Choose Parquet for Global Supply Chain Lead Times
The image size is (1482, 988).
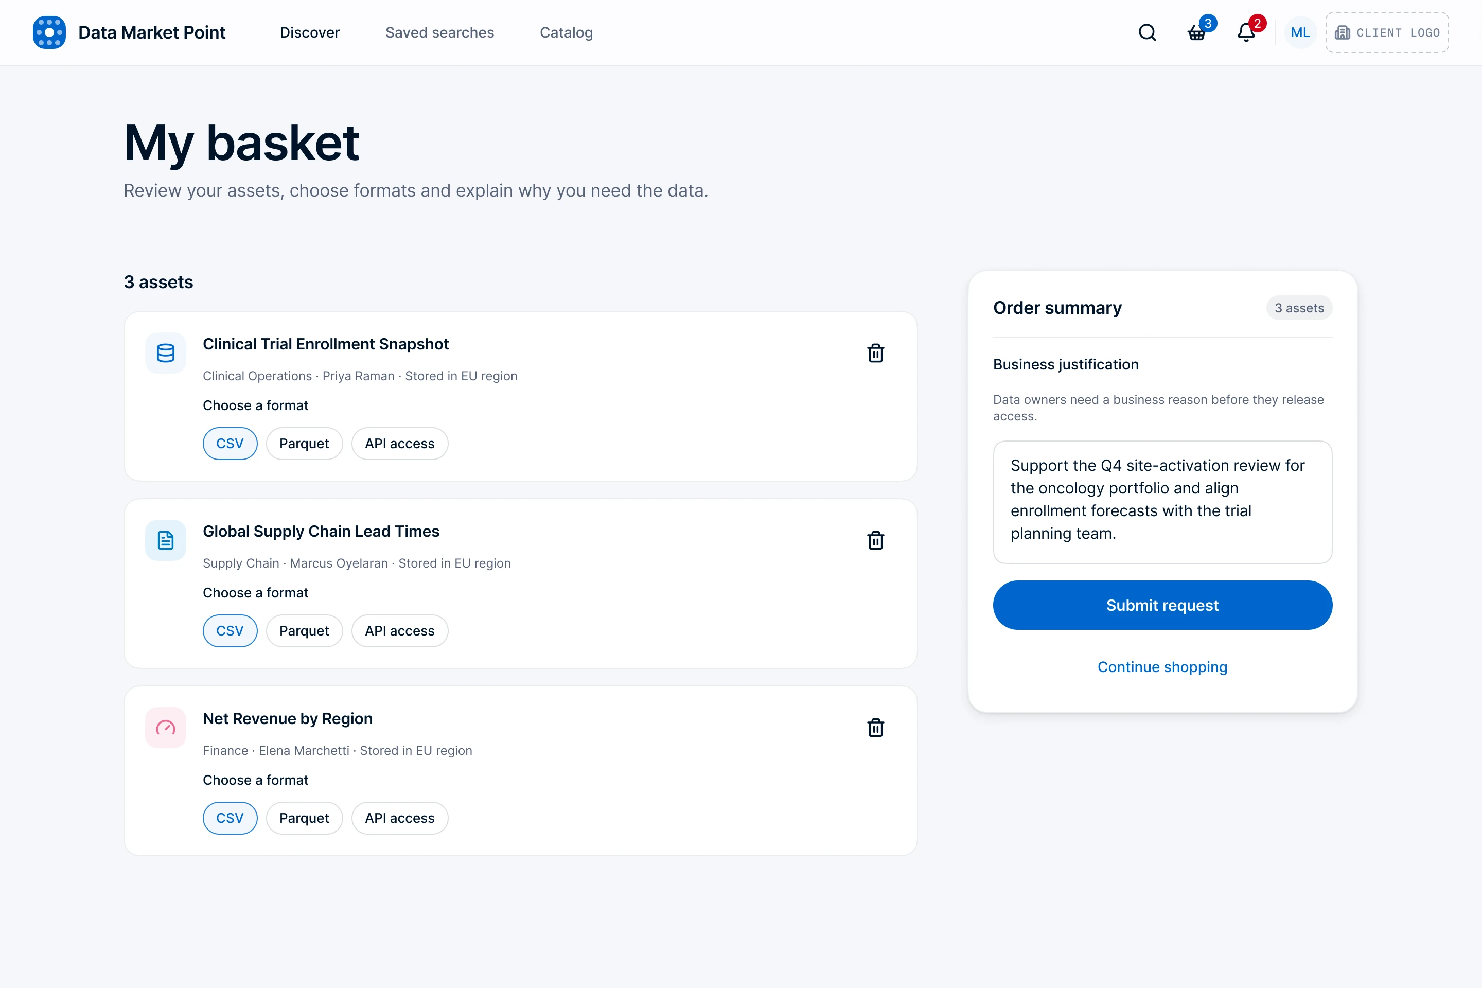(x=304, y=631)
